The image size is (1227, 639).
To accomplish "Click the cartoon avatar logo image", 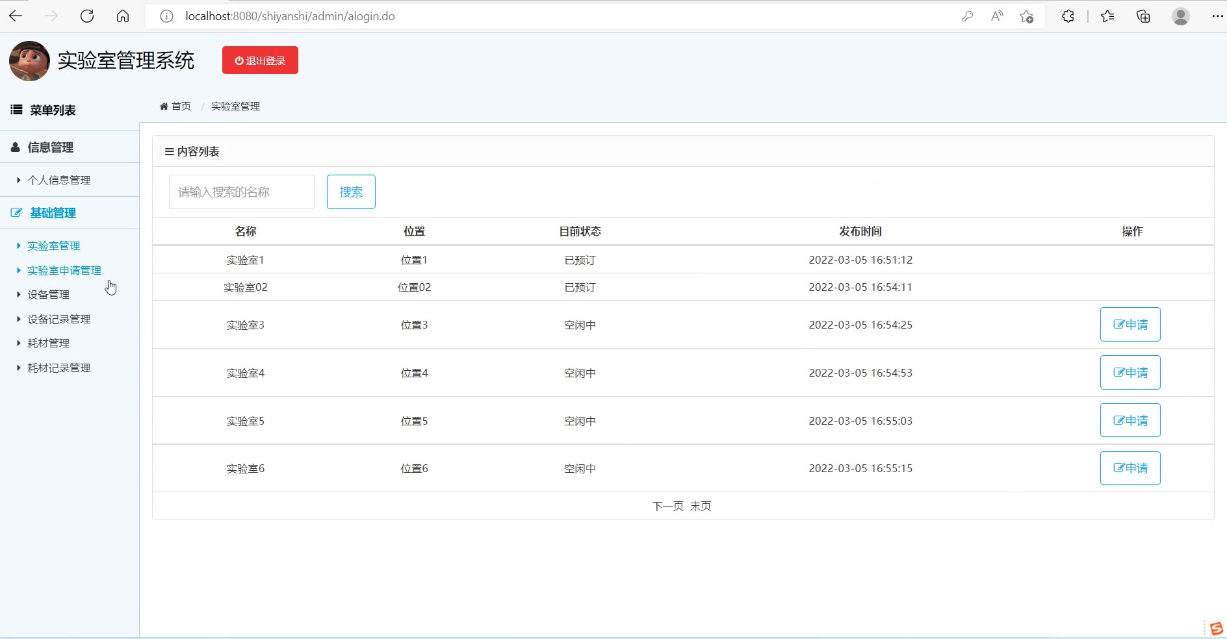I will [x=29, y=61].
